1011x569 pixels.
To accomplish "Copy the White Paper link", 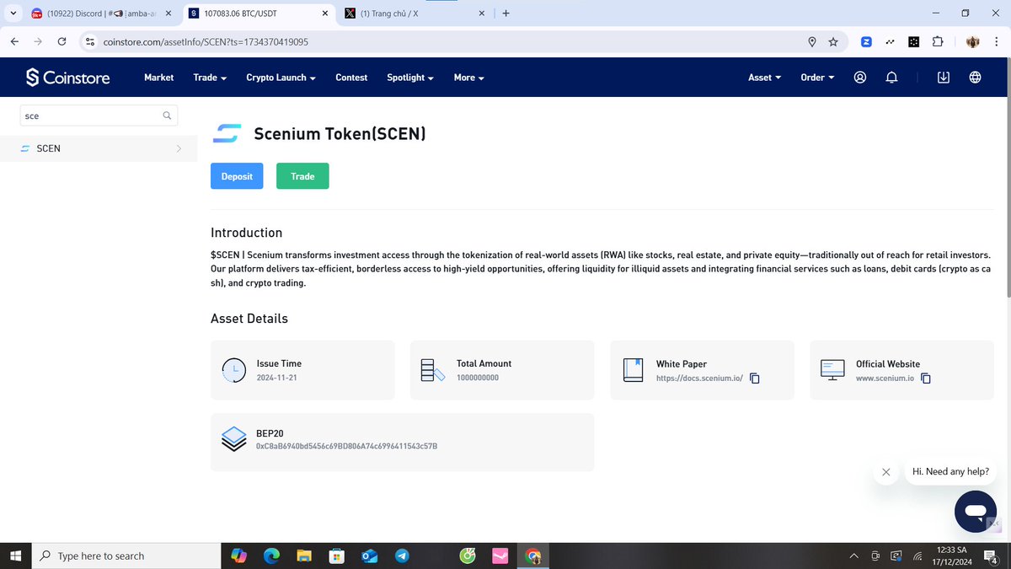I will click(x=755, y=378).
